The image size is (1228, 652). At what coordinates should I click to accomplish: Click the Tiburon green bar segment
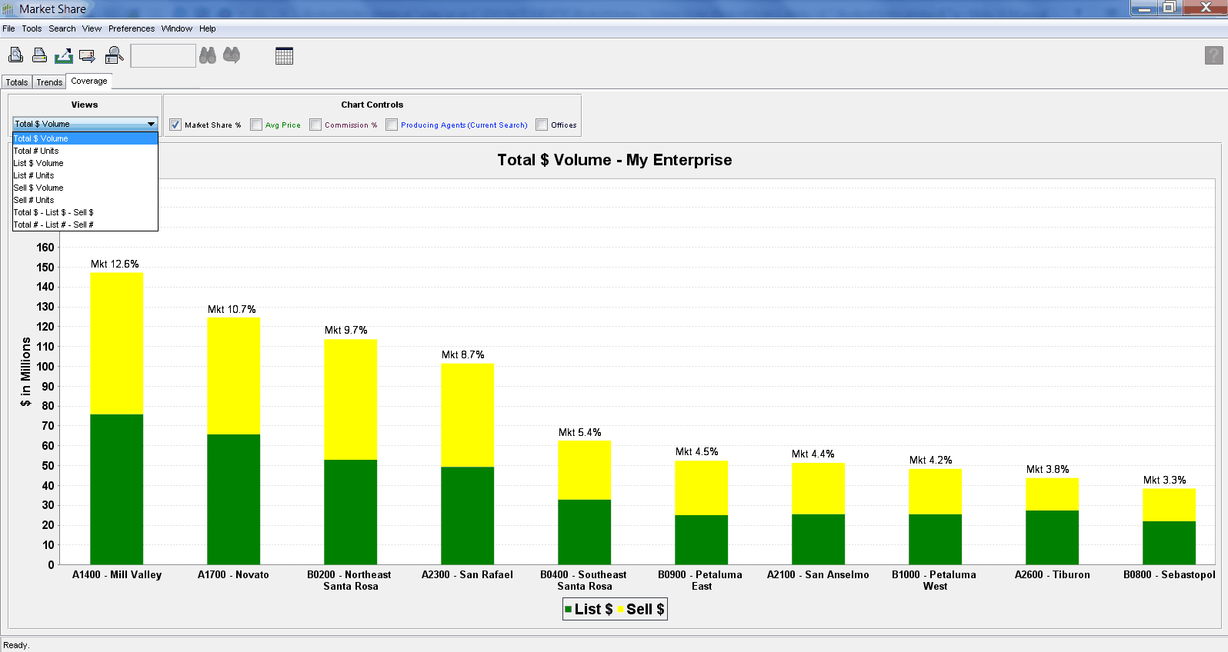[x=1053, y=537]
